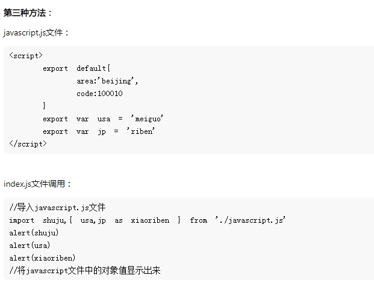The height and width of the screenshot is (287, 374).
Task: Click the word from in the import line
Action: point(199,220)
